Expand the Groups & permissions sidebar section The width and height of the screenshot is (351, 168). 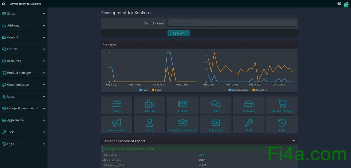(44, 109)
